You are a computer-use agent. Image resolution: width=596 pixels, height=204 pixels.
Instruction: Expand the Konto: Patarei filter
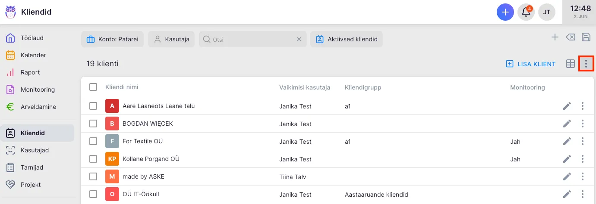click(112, 39)
